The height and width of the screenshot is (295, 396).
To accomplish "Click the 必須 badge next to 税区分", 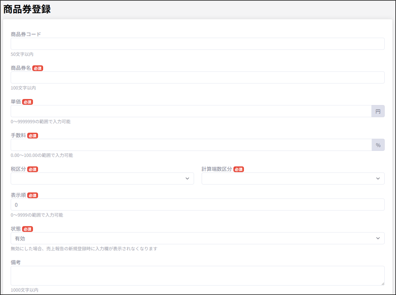I will click(x=33, y=170).
